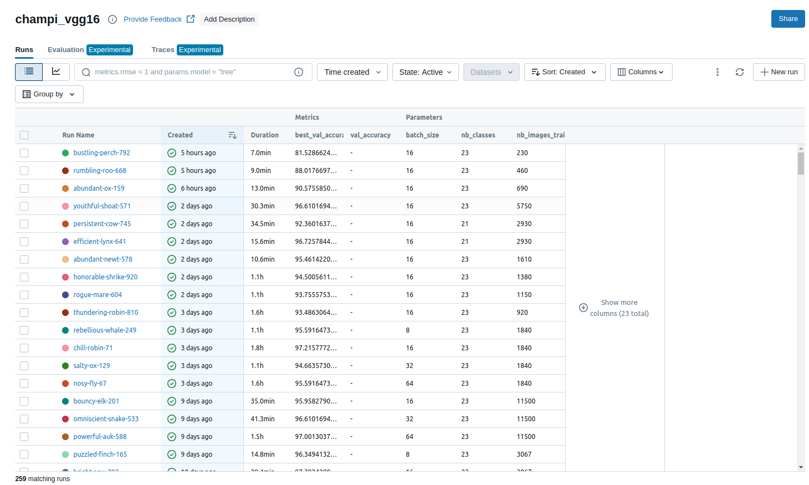Click the Add Description button
The width and height of the screenshot is (809, 485).
[229, 19]
